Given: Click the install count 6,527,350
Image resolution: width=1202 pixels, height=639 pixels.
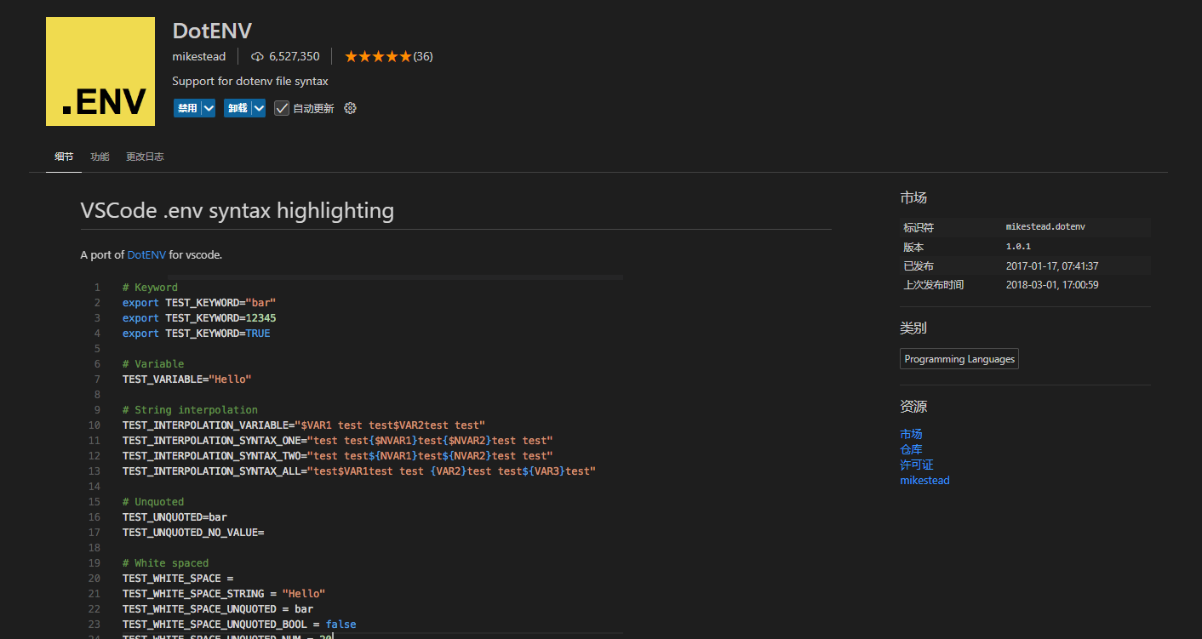Looking at the screenshot, I should [x=295, y=57].
